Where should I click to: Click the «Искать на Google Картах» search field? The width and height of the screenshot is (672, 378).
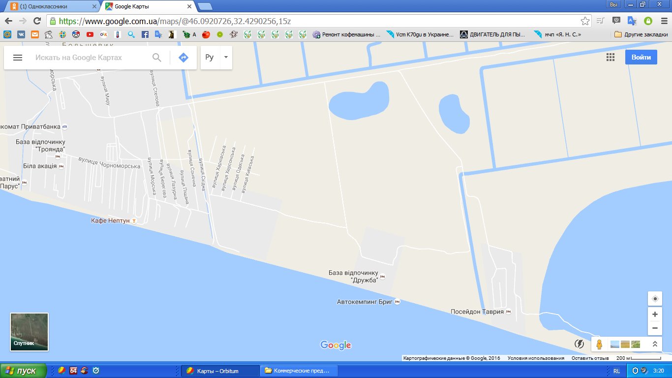point(89,58)
